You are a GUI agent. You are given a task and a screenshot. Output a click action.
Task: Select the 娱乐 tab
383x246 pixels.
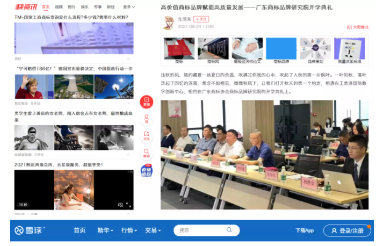(x=85, y=7)
